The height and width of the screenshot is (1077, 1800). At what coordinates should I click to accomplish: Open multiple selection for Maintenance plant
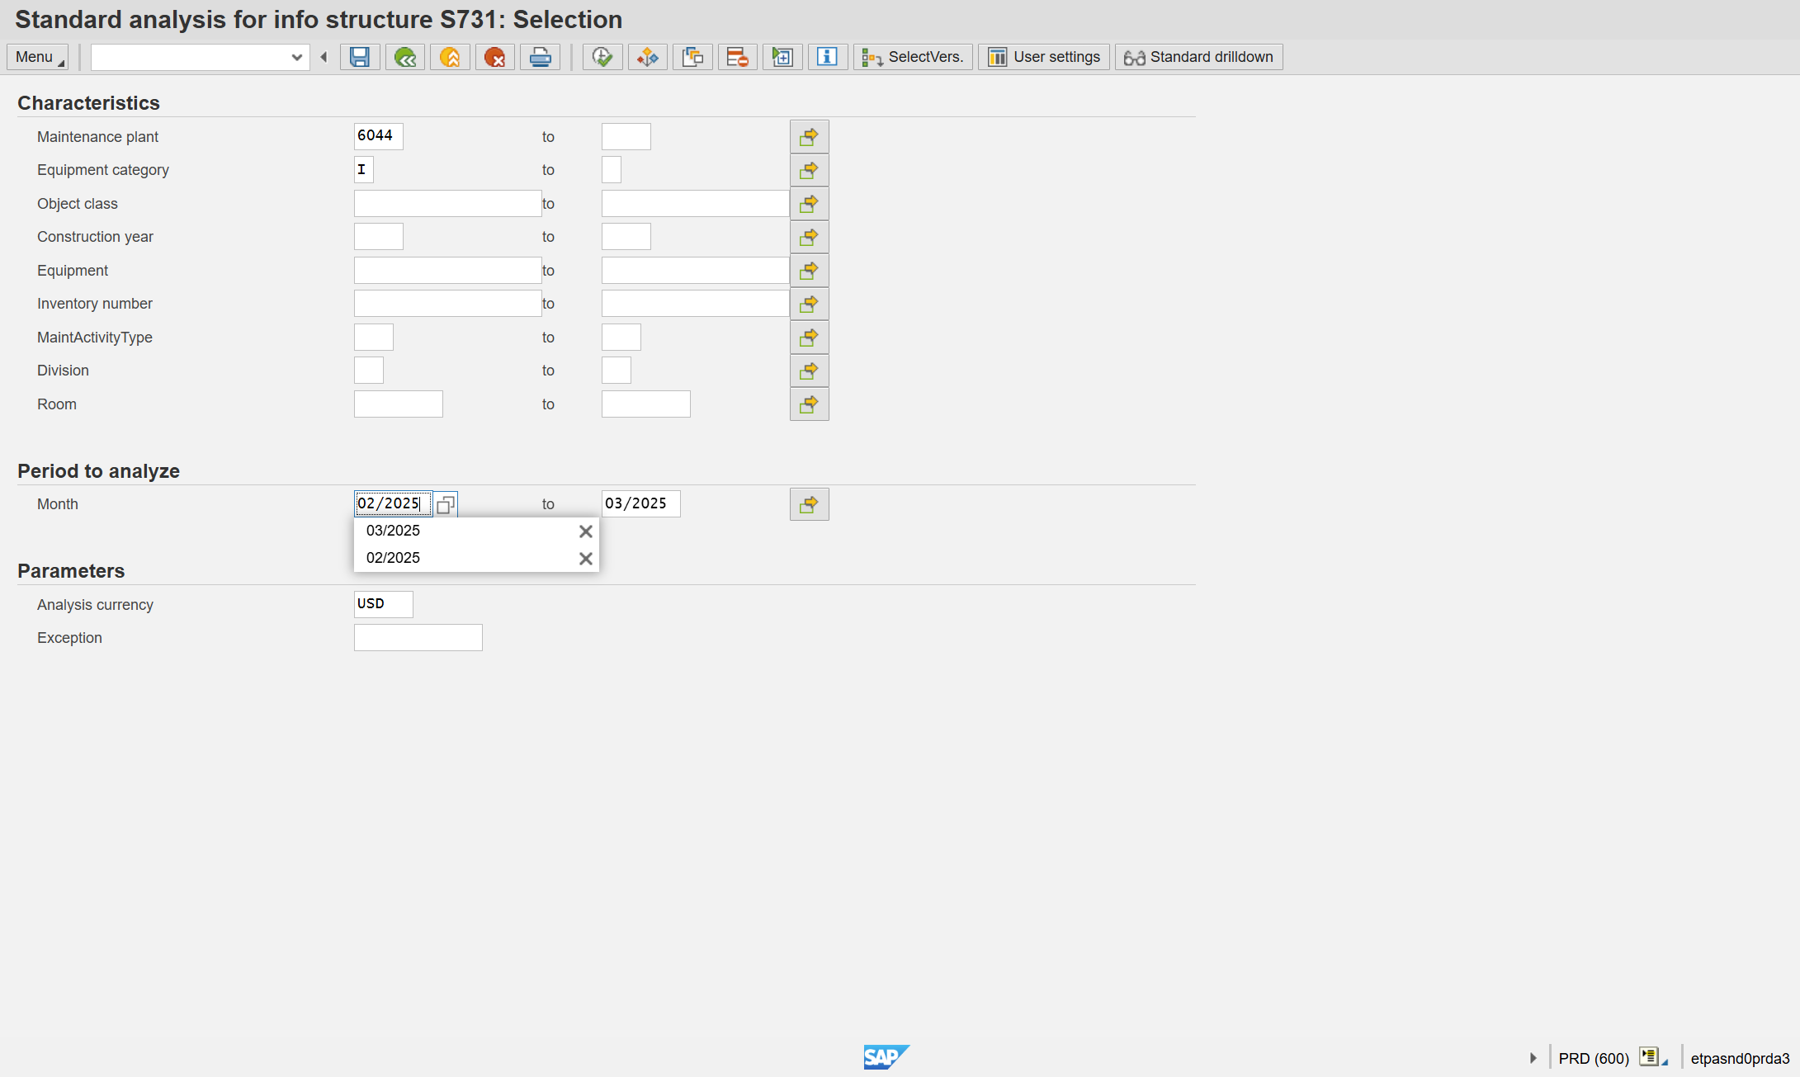pos(809,137)
